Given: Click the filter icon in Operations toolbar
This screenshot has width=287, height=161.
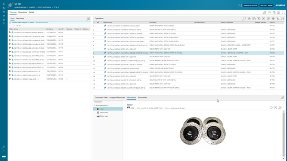Looking at the screenshot, I should click(259, 18).
